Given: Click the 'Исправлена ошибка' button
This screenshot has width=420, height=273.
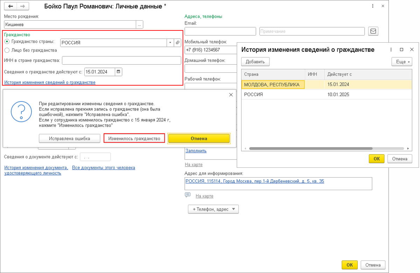Looking at the screenshot, I should coord(70,138).
